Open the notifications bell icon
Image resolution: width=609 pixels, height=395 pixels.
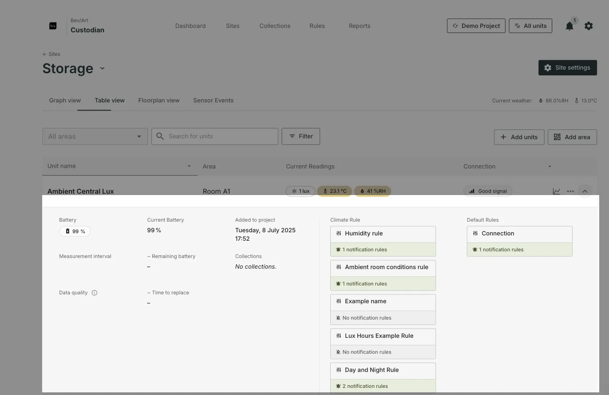(x=569, y=26)
